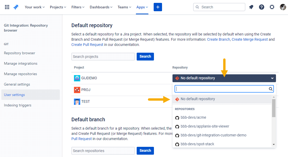The width and height of the screenshot is (288, 157).
Task: Open the app switcher grid icon
Action: 7,7
